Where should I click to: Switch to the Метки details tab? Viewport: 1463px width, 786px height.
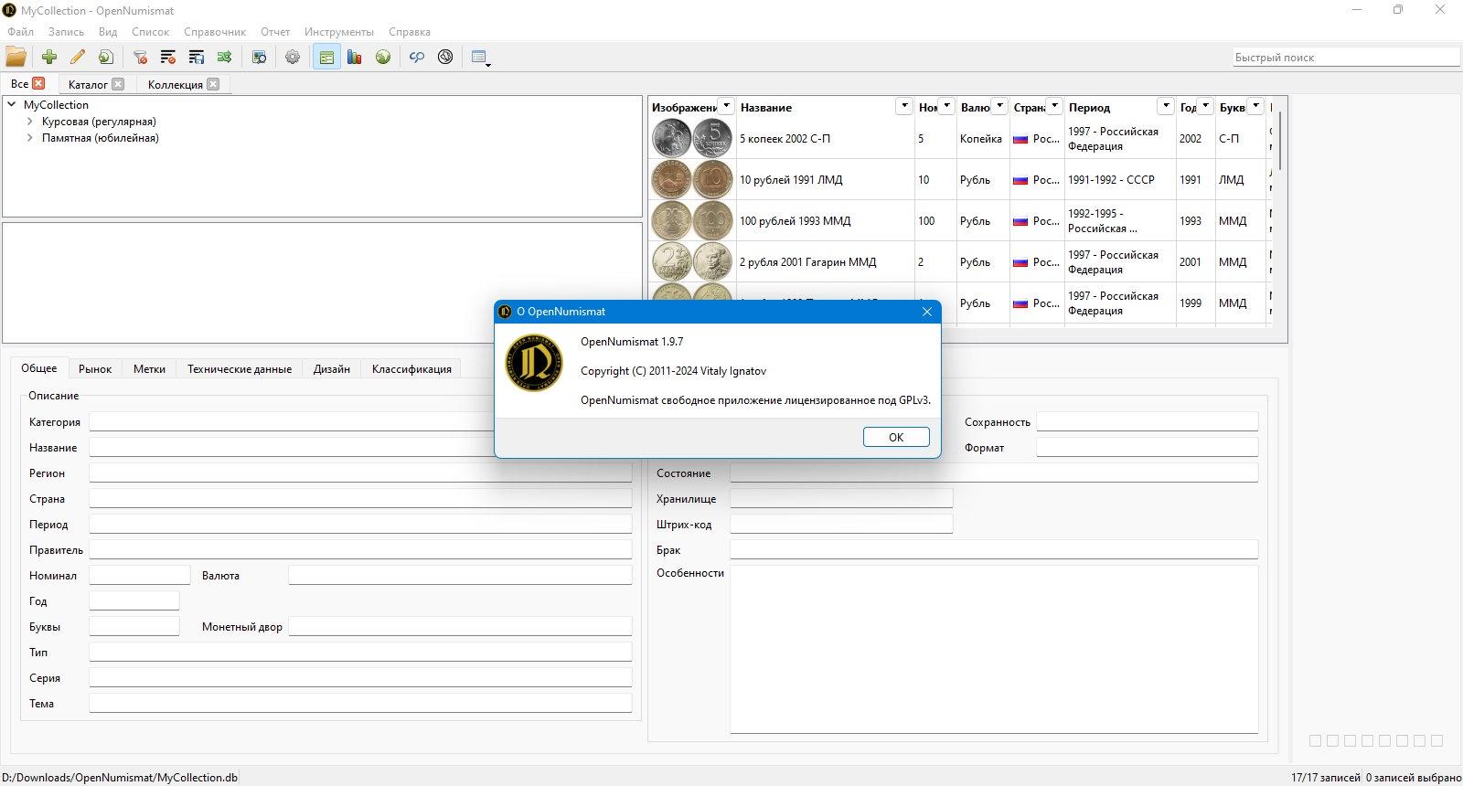(149, 368)
